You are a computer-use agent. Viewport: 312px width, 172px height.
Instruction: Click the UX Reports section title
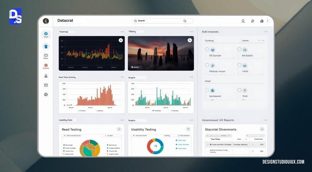click(218, 120)
